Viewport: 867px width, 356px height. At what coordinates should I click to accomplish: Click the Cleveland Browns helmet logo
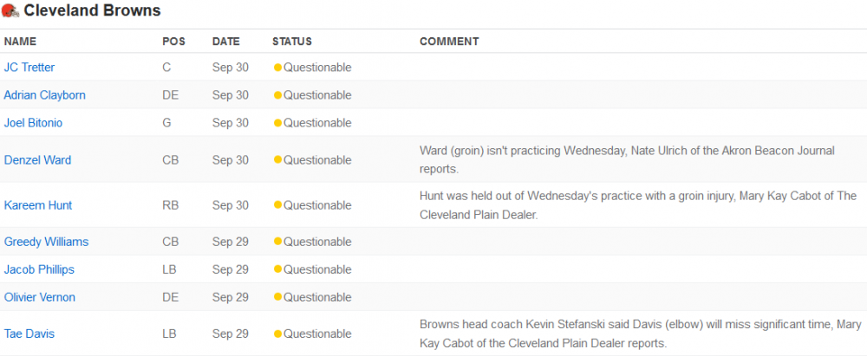(x=10, y=10)
